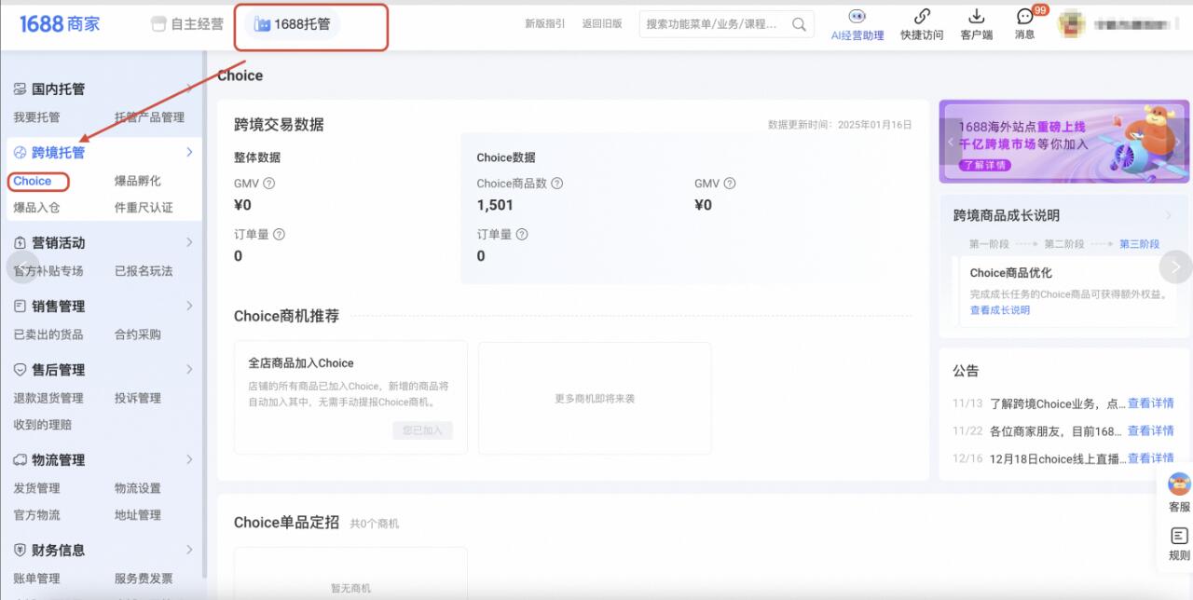Viewport: 1193px width, 600px height.
Task: Click the 返回旧版 link
Action: [x=602, y=24]
